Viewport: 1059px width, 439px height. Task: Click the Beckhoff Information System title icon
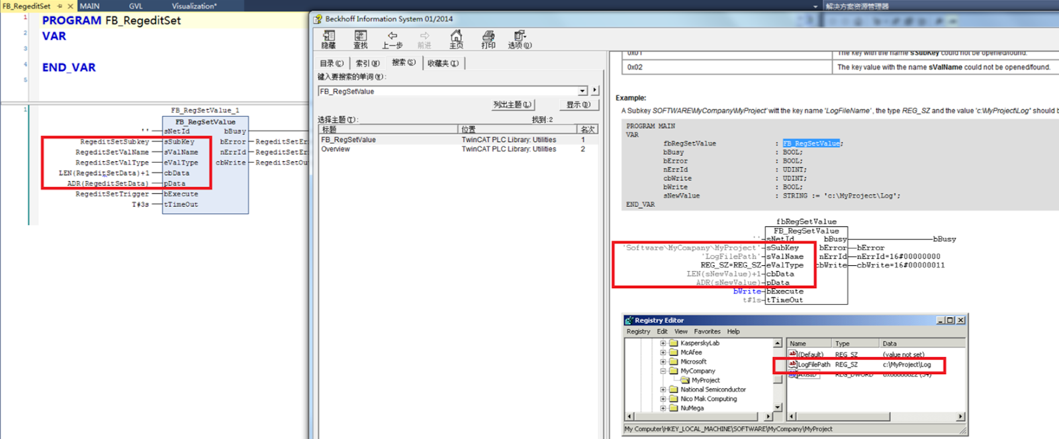318,19
